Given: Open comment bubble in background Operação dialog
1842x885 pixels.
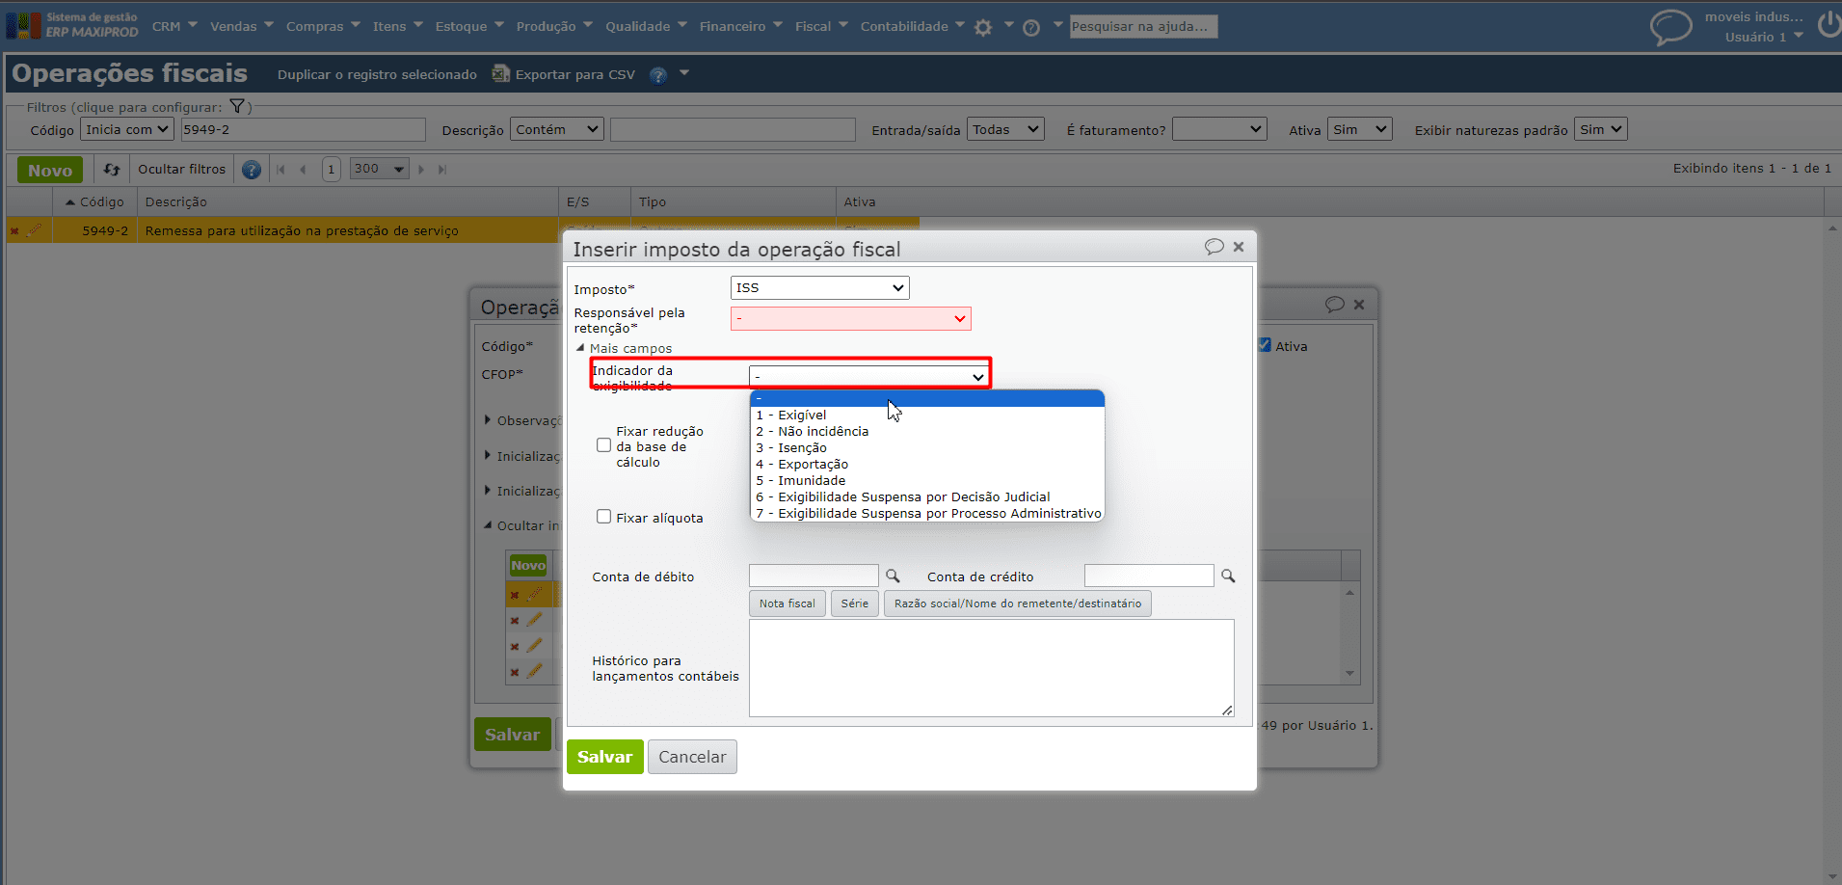Looking at the screenshot, I should tap(1334, 305).
